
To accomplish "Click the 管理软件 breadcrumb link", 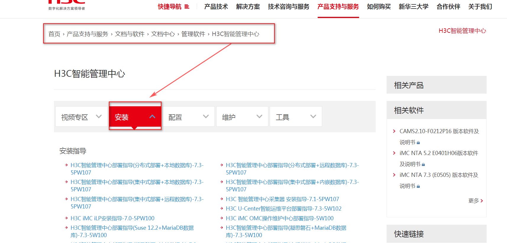I will pyautogui.click(x=193, y=34).
